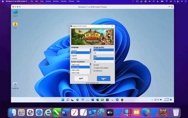The width and height of the screenshot is (188, 118).
Task: Open Microsoft Edge from the Windows taskbar
Action: click(78, 100)
